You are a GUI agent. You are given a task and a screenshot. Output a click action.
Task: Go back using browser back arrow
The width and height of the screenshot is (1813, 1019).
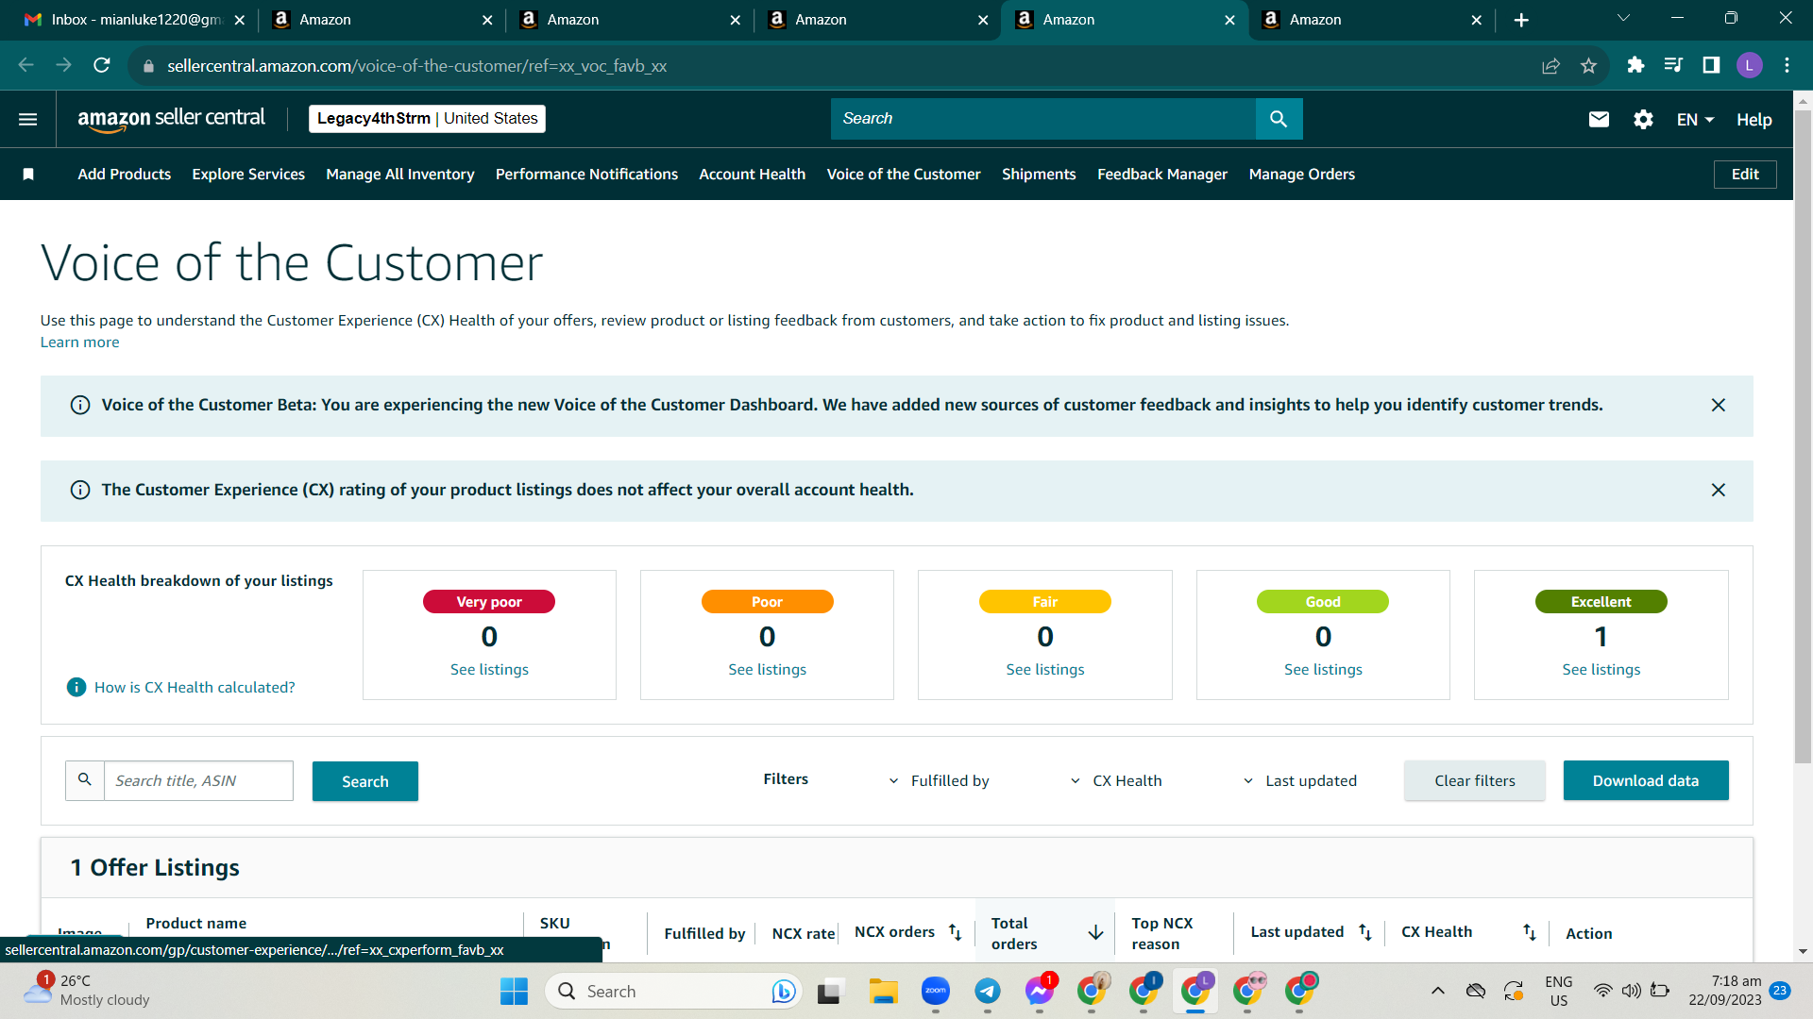tap(26, 65)
